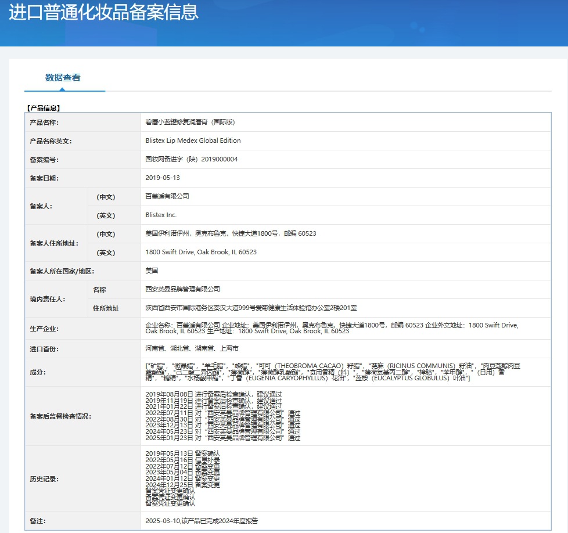Viewport: 568px width, 533px height.
Task: Click the 备案后监督检查情况: label
Action: click(60, 416)
